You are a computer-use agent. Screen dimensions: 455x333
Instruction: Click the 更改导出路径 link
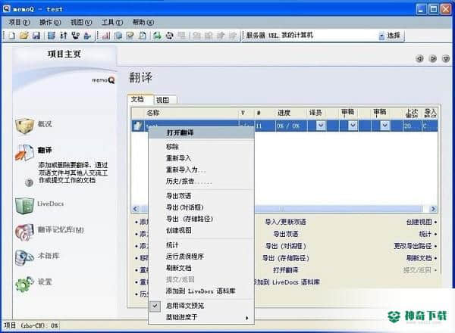(413, 246)
